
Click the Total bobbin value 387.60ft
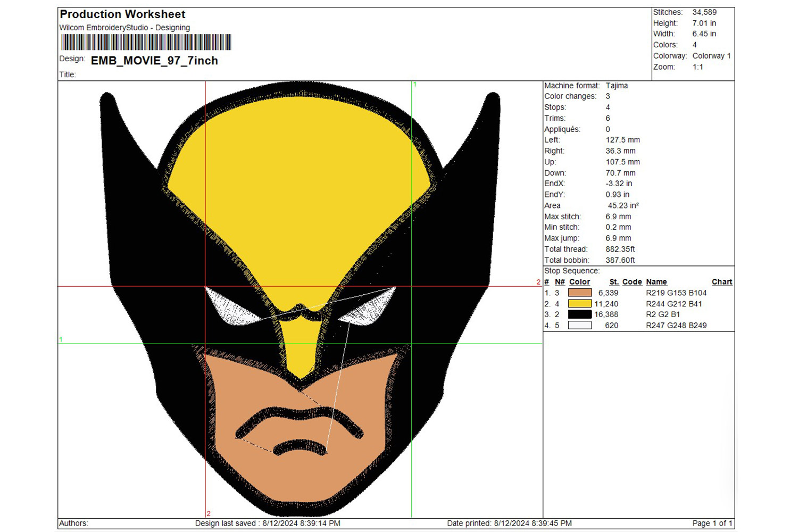coord(620,260)
